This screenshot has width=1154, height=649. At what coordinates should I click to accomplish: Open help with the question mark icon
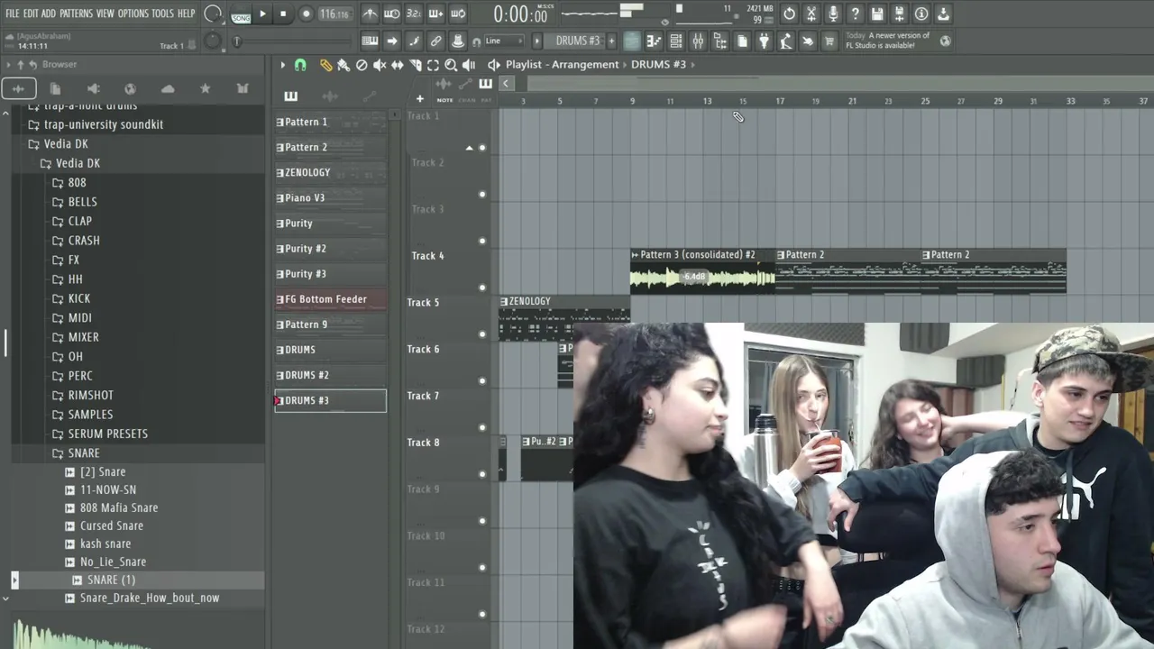(x=856, y=14)
